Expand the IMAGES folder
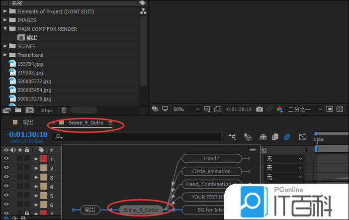 coord(5,20)
